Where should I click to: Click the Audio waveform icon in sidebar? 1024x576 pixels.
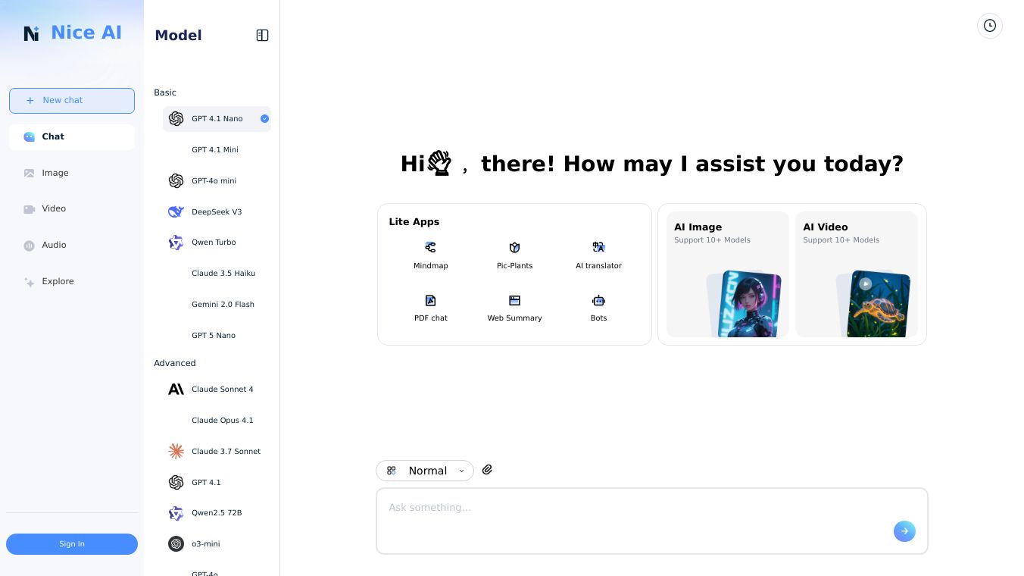coord(30,246)
